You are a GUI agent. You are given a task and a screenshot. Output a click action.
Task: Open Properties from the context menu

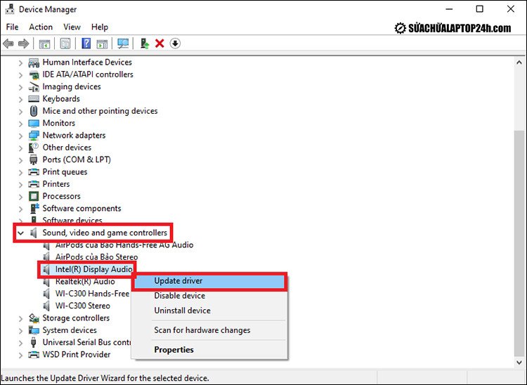click(209, 350)
